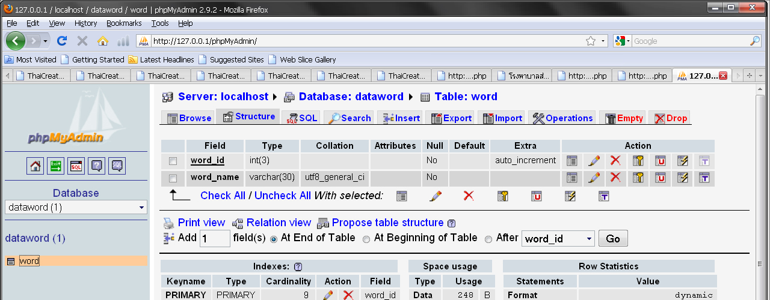Open Firefox Tools menu
770x300 pixels.
(160, 23)
